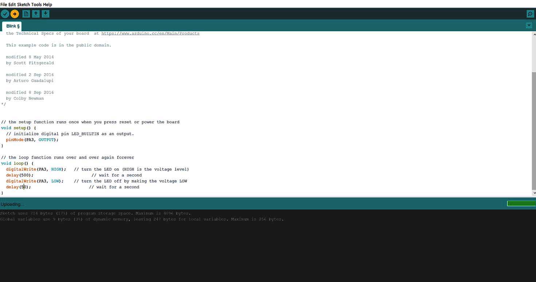
Task: Save the sketch with the down-arrow icon
Action: point(45,14)
